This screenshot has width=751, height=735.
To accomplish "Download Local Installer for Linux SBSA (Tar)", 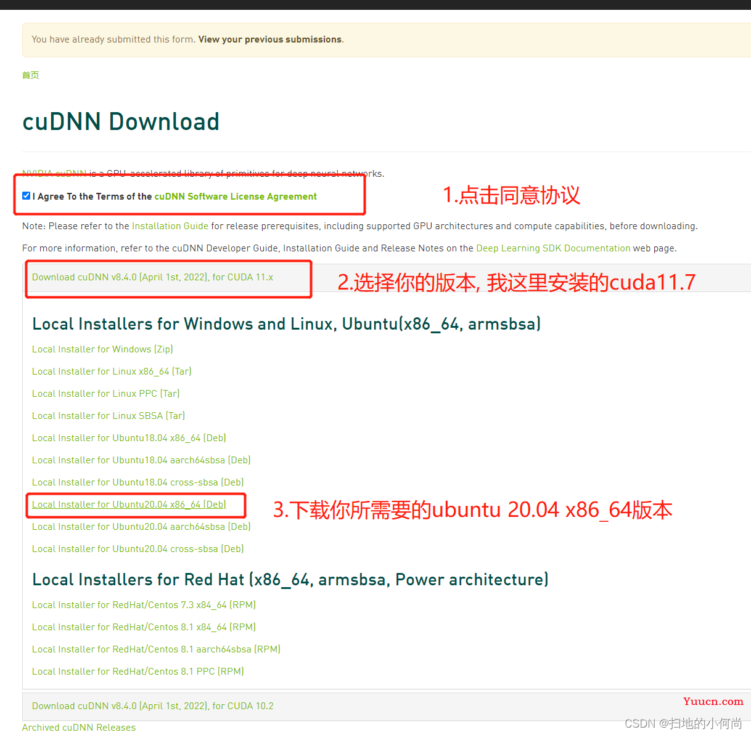I will (x=109, y=416).
